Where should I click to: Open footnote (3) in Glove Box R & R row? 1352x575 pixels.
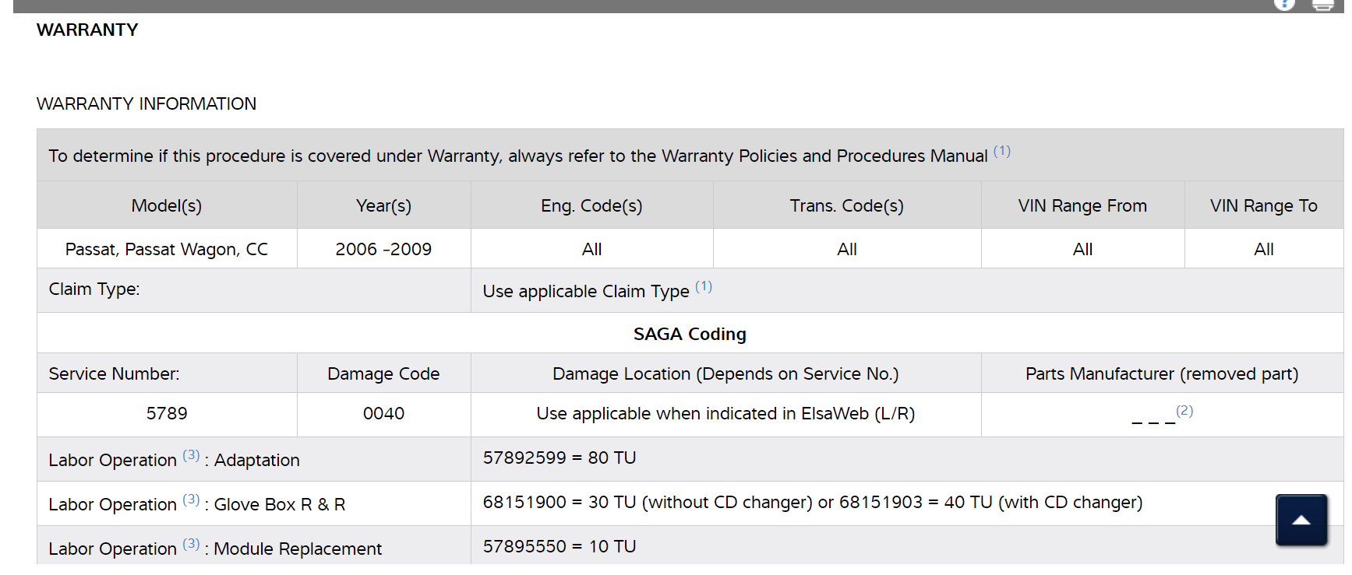(x=191, y=500)
